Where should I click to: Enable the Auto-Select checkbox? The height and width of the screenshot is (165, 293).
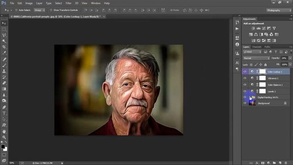tap(16, 10)
